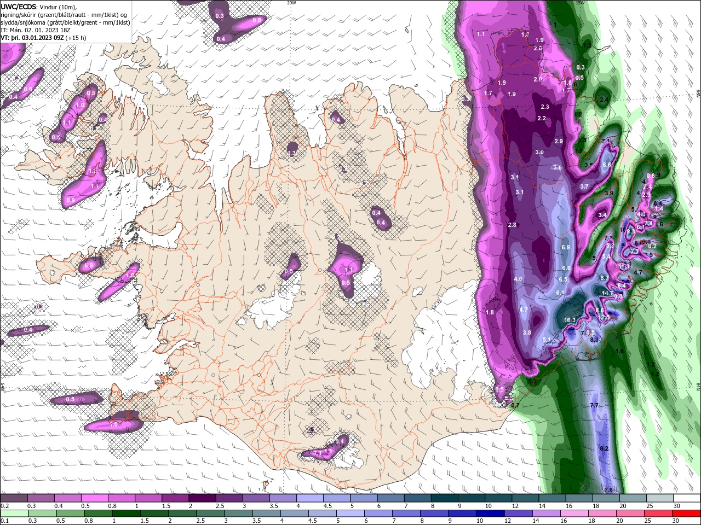Screen dimensions: 701x525
Task: Click the snow scale swatch between 0.5 and 0.8
Action: click(94, 498)
